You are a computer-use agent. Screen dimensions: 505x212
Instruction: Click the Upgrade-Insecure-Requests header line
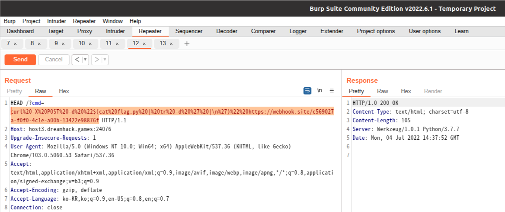(53, 138)
